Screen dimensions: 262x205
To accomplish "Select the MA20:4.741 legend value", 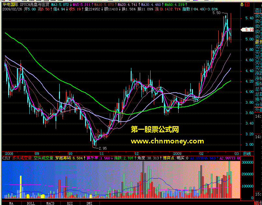I will coord(127,5).
